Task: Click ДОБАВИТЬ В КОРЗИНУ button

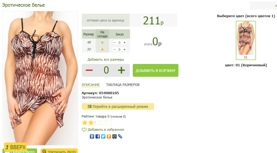Action: coord(156,70)
